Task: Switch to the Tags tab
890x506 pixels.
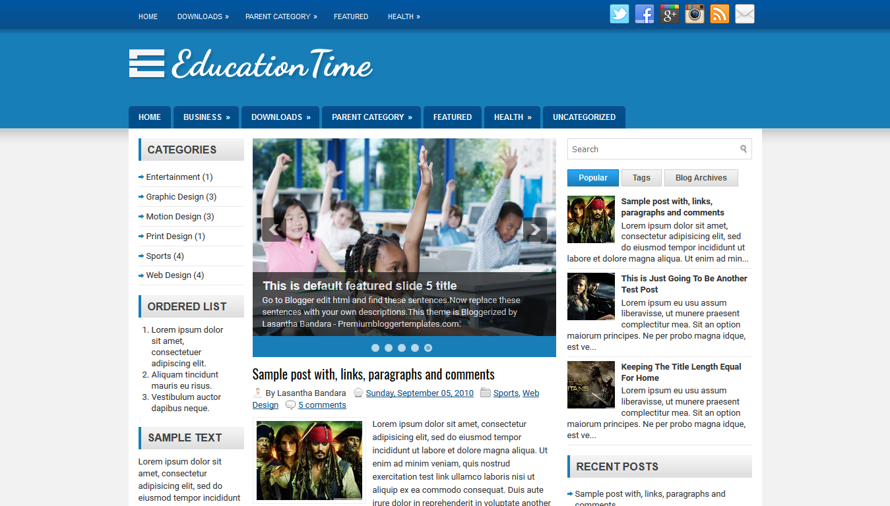Action: tap(641, 178)
